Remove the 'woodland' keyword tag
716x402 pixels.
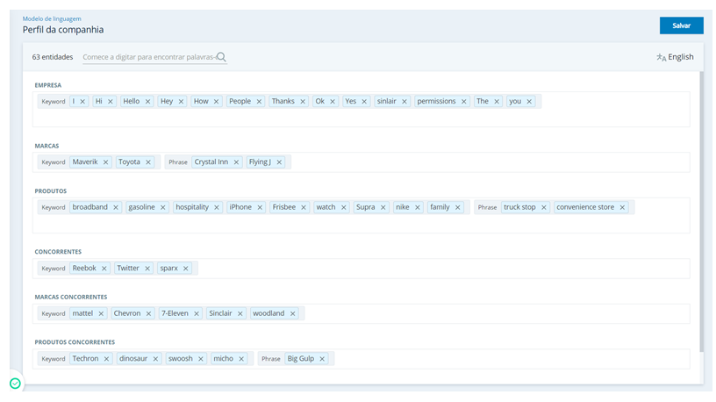(293, 314)
